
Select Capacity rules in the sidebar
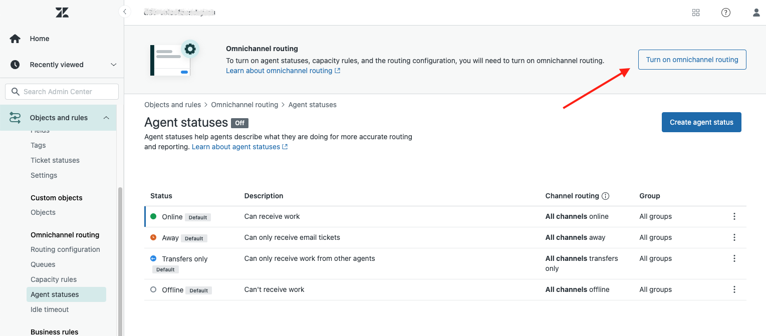pos(54,279)
